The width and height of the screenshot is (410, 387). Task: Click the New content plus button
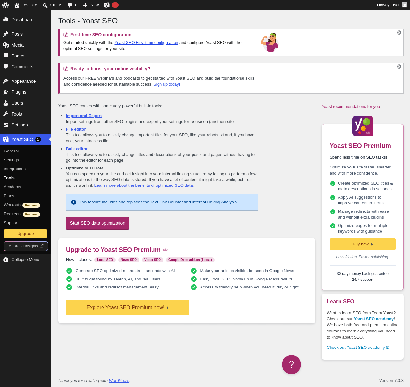click(x=91, y=5)
